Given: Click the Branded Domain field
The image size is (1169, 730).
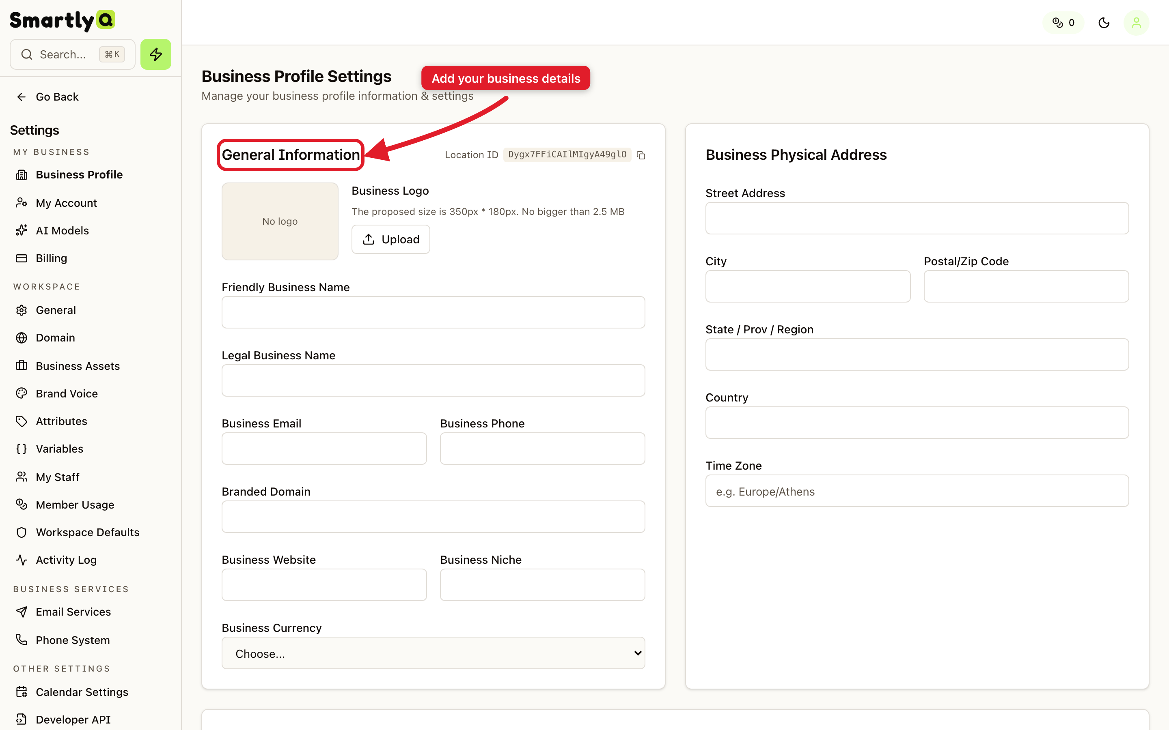Looking at the screenshot, I should (434, 517).
